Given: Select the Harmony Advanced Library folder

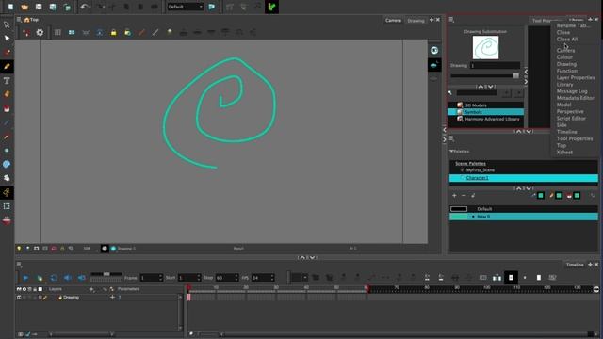Looking at the screenshot, I should tap(485, 120).
